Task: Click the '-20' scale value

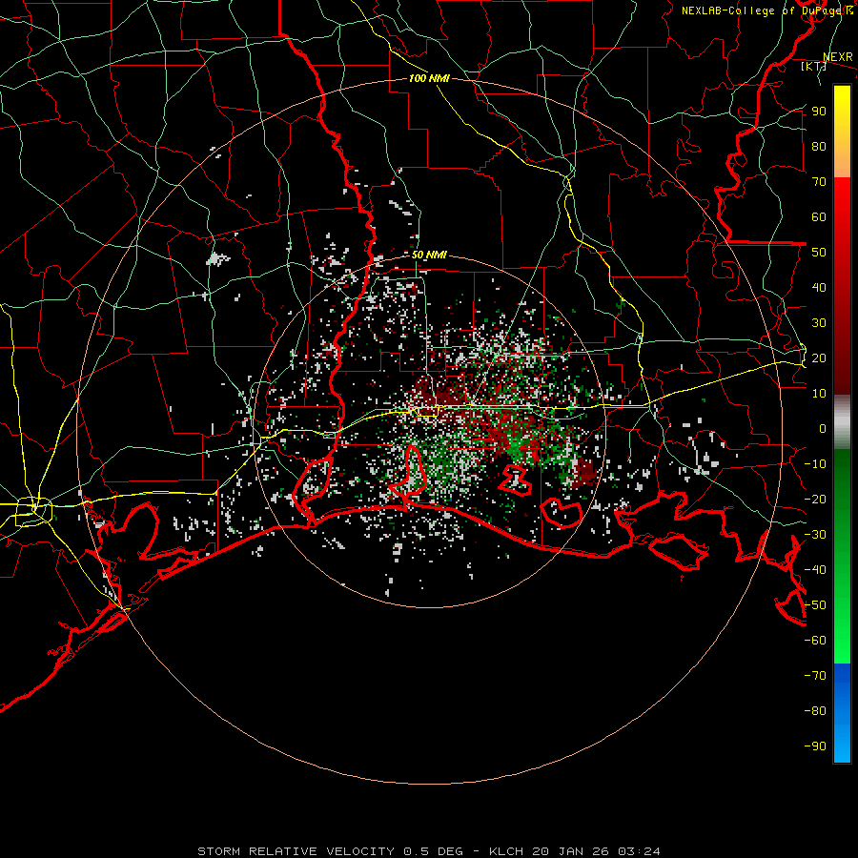Action: [815, 500]
